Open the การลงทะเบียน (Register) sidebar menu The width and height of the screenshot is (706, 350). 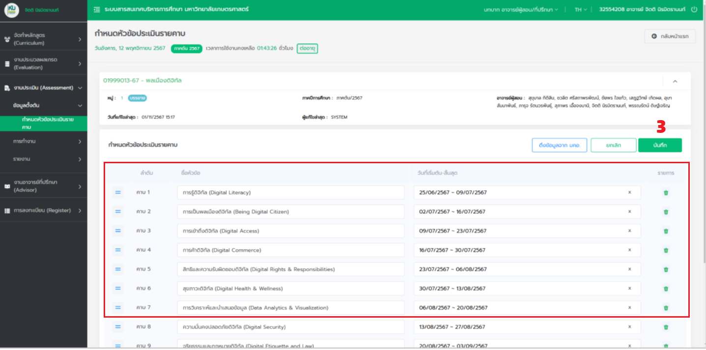pyautogui.click(x=43, y=211)
